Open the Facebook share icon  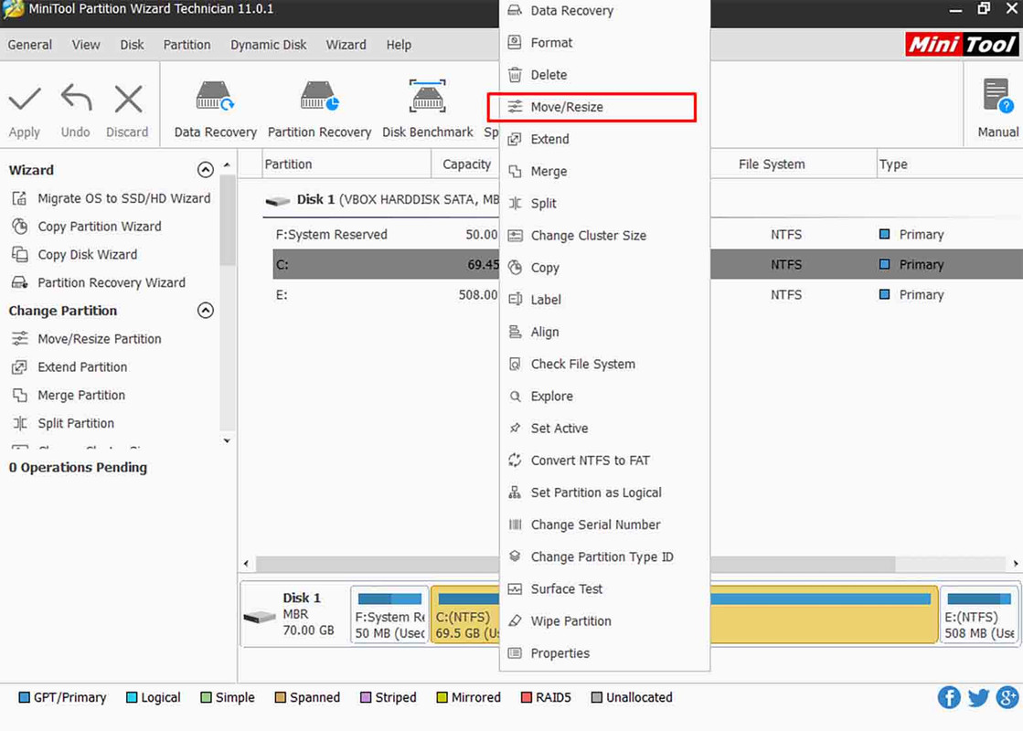tap(949, 697)
